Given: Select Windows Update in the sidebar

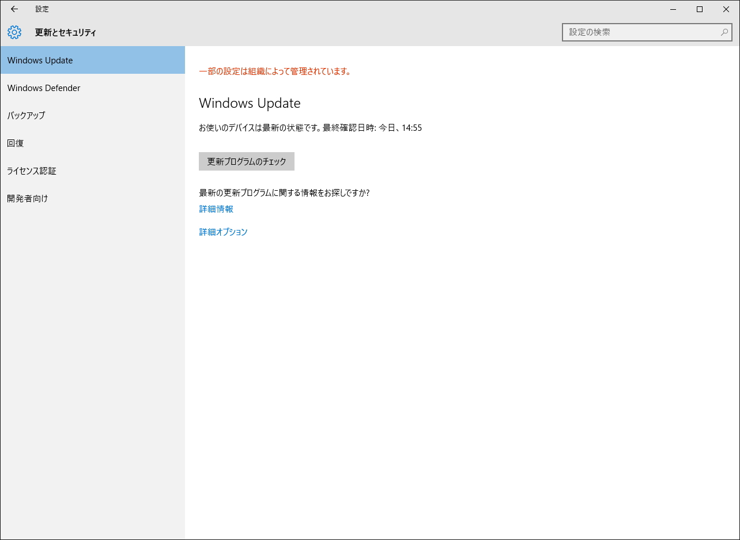Looking at the screenshot, I should (x=93, y=60).
